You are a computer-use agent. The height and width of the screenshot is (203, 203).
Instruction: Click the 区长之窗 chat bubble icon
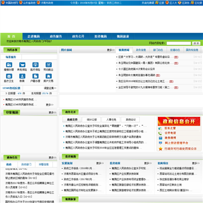(x=160, y=129)
